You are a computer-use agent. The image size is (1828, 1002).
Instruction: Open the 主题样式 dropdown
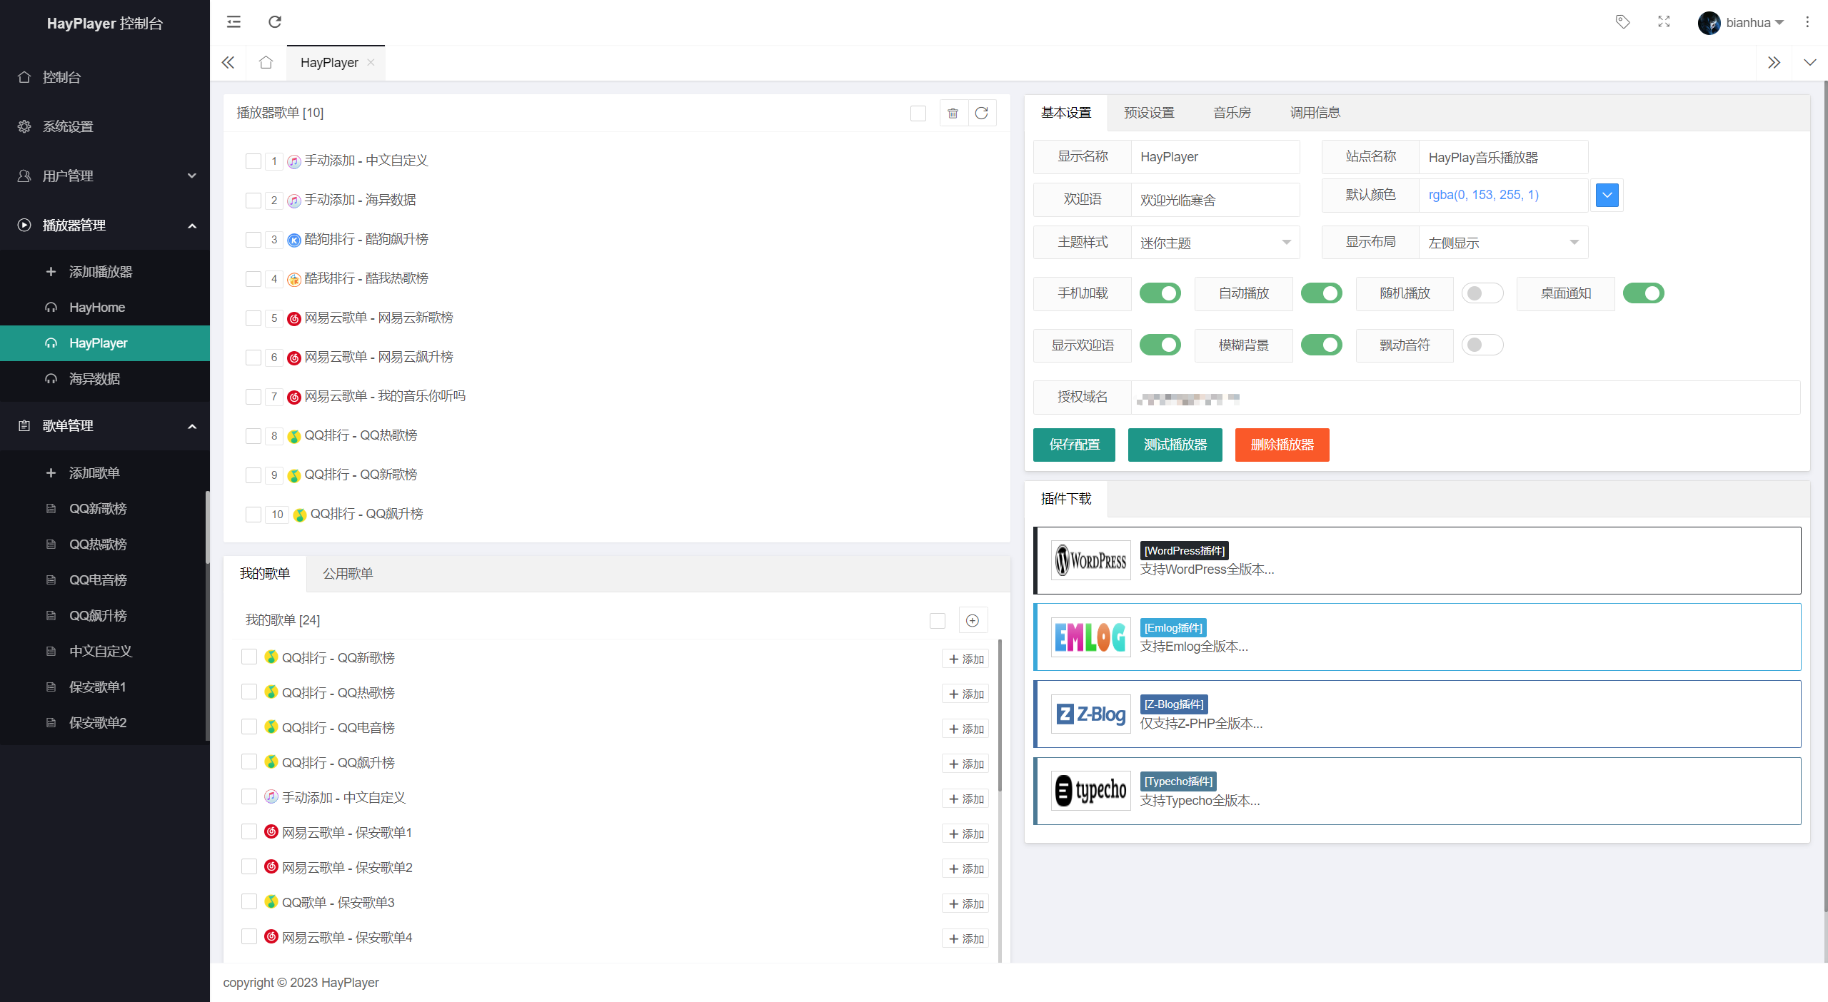(x=1215, y=243)
